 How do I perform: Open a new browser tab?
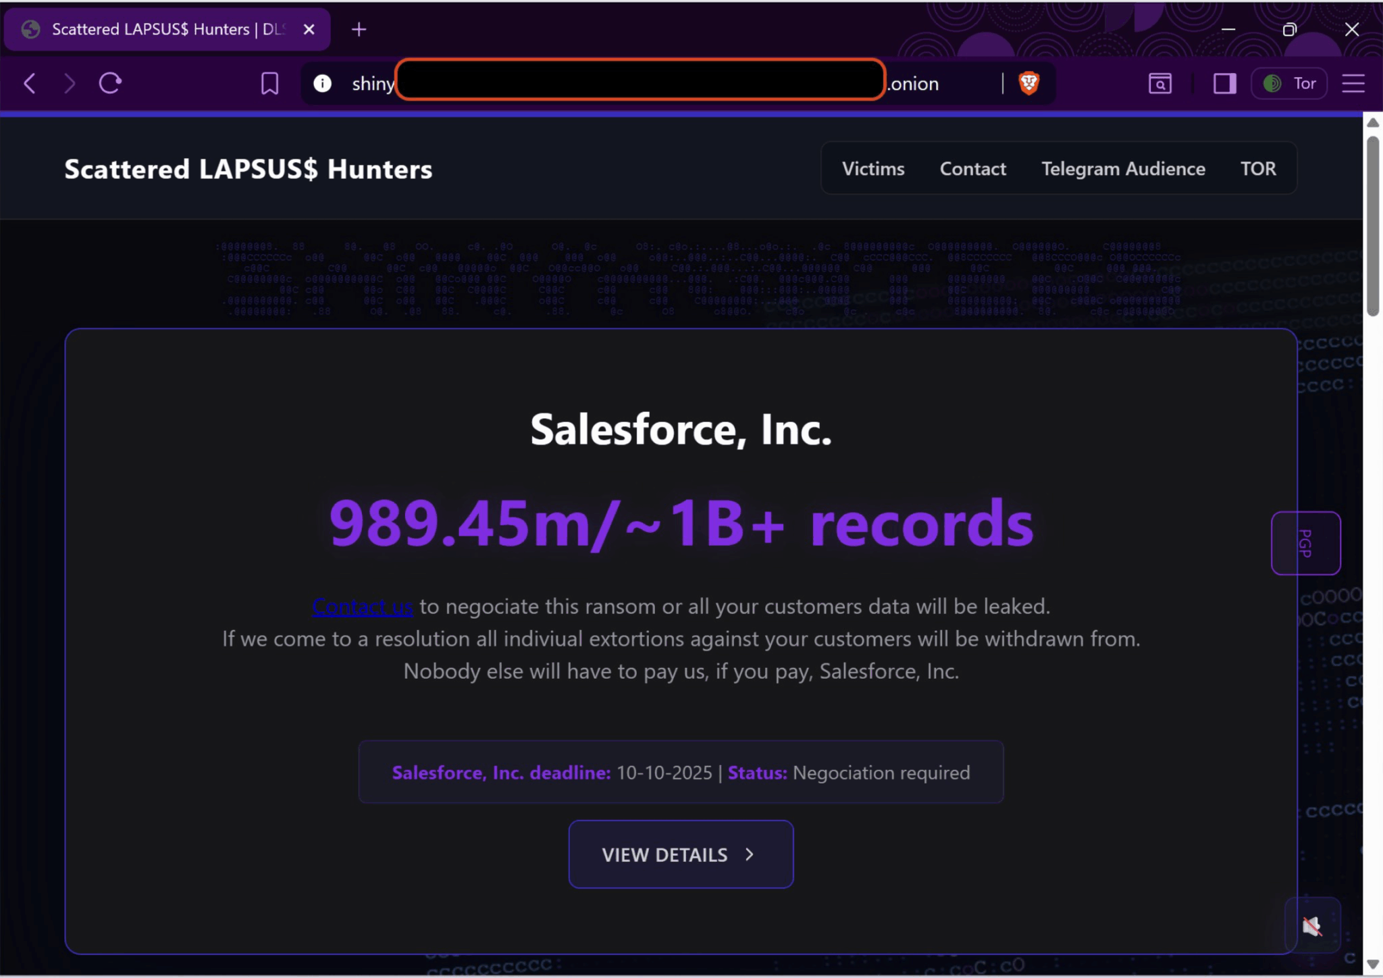pos(359,30)
